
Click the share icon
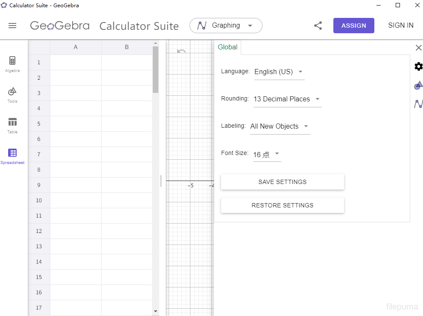[318, 26]
